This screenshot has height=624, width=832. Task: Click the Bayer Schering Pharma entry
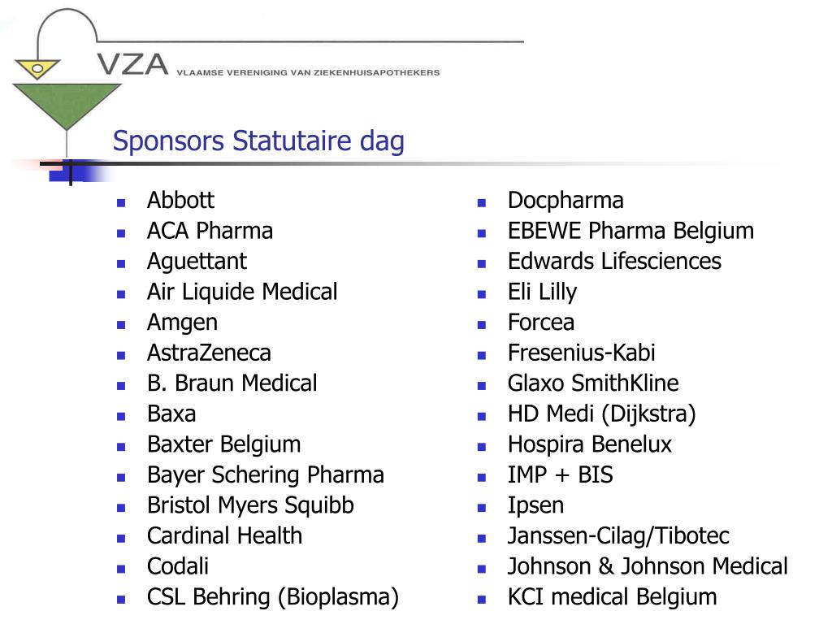(x=266, y=475)
